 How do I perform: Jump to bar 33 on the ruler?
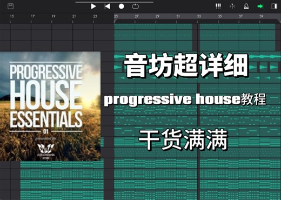pyautogui.click(x=199, y=16)
